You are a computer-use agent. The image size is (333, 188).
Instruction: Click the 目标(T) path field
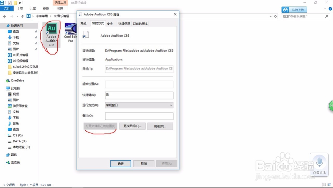pos(139,69)
